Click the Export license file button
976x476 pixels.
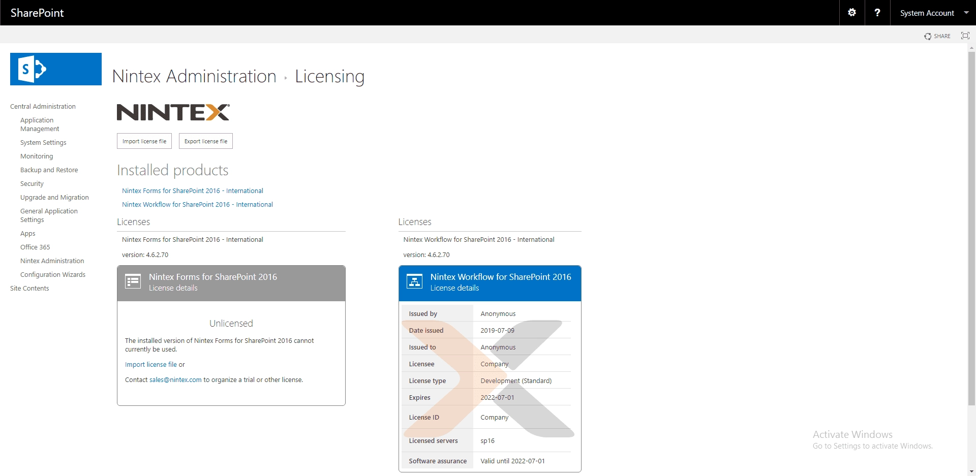tap(206, 141)
